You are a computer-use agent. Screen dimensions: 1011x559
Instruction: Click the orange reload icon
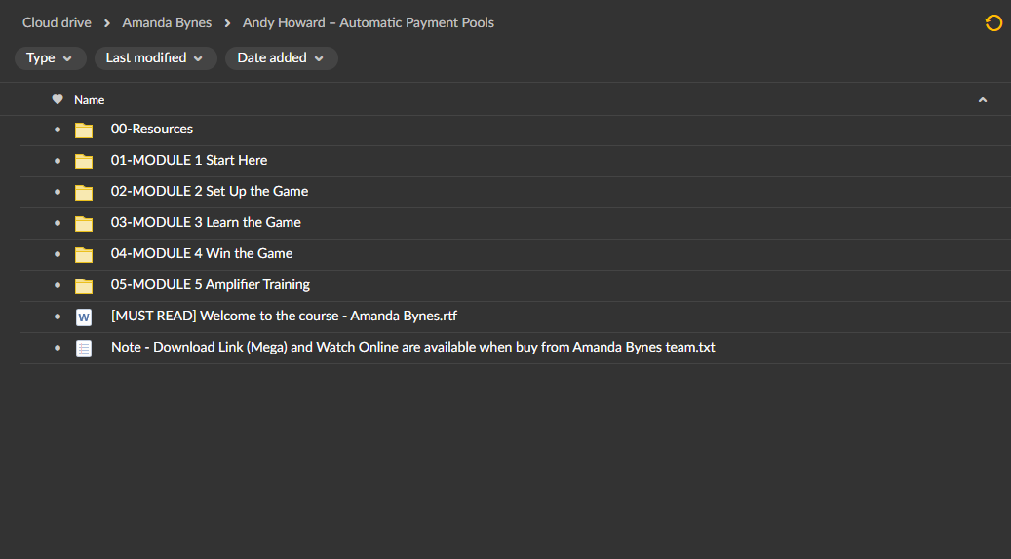(993, 23)
